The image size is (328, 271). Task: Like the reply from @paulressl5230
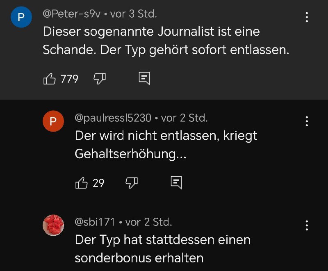coord(82,183)
